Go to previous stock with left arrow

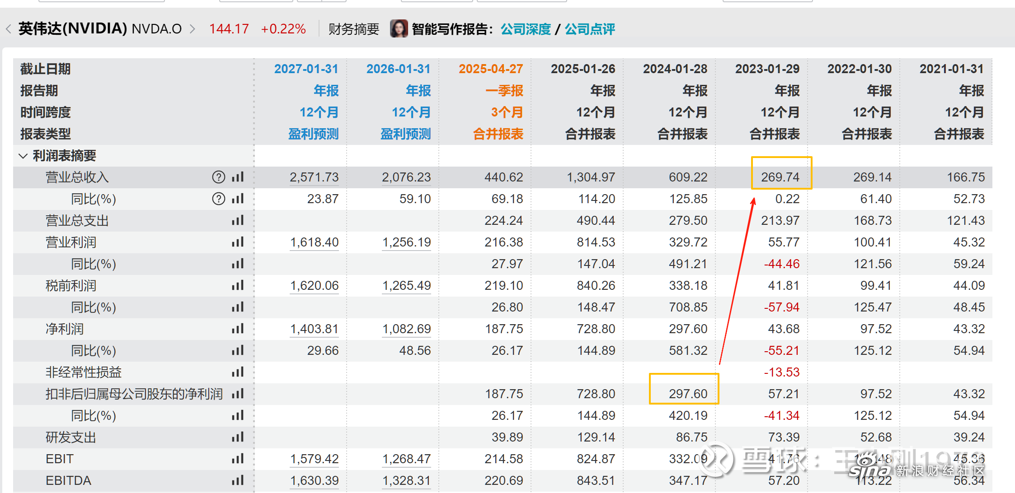(9, 29)
